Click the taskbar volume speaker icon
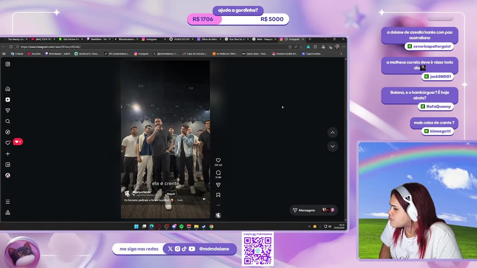The image size is (477, 268). point(329,226)
